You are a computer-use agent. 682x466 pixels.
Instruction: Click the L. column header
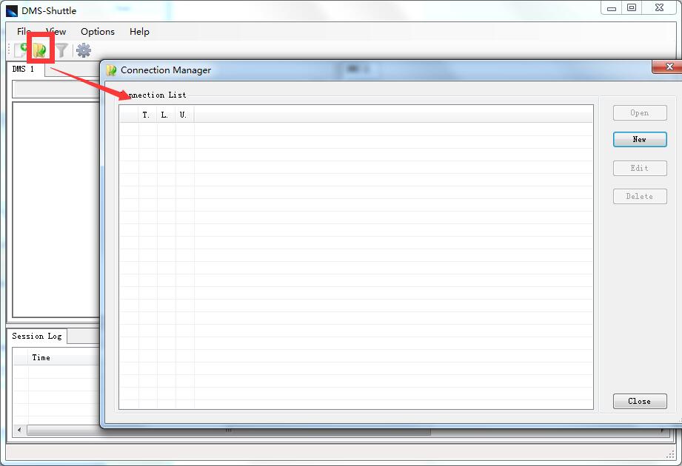[x=166, y=115]
